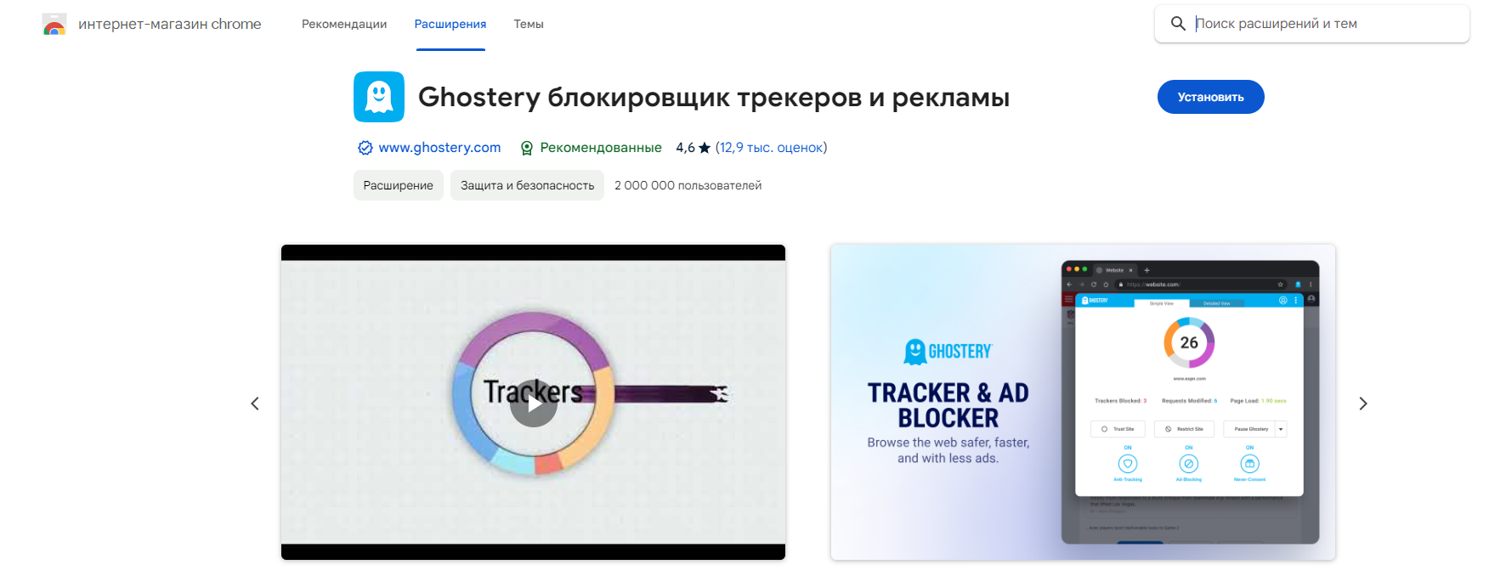1489x576 pixels.
Task: Click the Рекомендованные label
Action: [601, 148]
